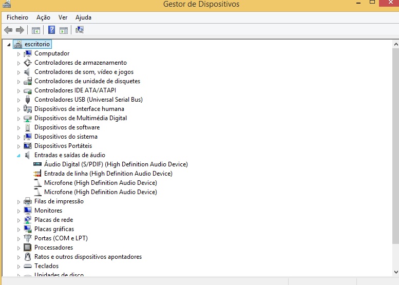Click the Entrada de linha connector icon
The image size is (399, 285).
point(37,174)
